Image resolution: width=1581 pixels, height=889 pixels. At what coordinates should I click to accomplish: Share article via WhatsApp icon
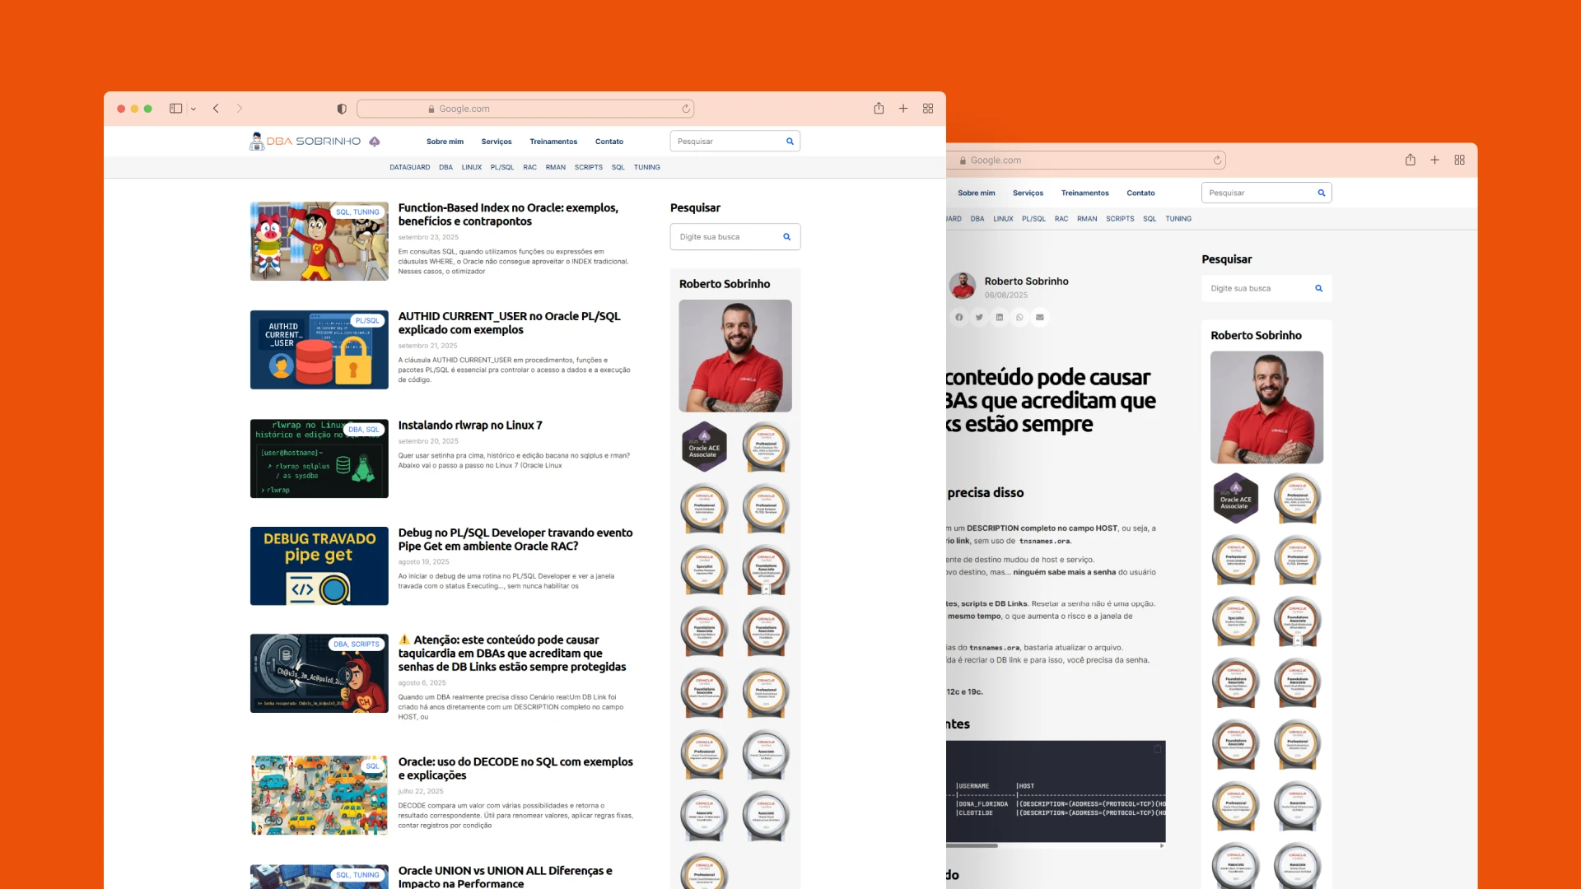[x=1019, y=317]
